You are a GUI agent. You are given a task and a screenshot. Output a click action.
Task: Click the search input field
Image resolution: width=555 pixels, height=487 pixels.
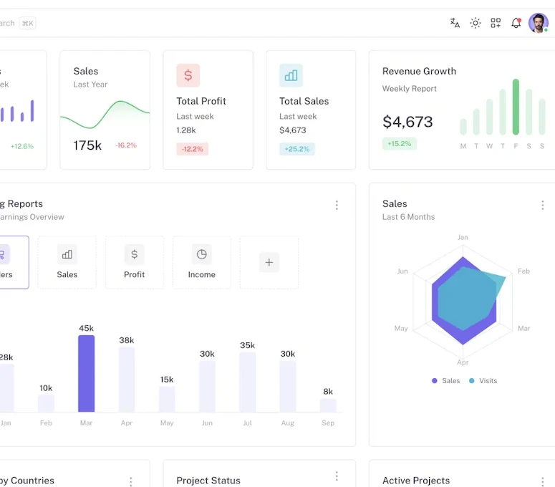point(14,23)
